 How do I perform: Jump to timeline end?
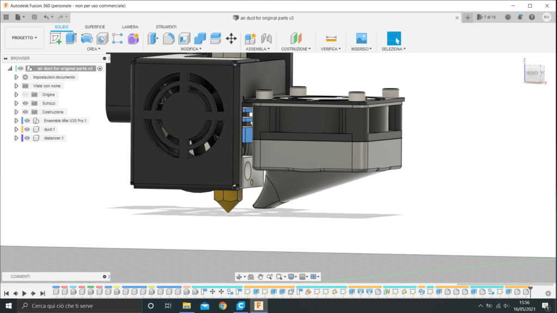pos(42,293)
